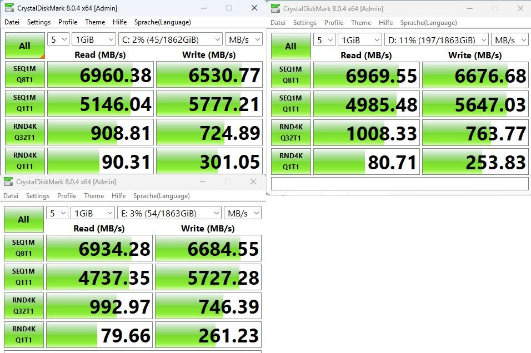
Task: Click read result 6969.55 in D: window
Action: click(367, 75)
